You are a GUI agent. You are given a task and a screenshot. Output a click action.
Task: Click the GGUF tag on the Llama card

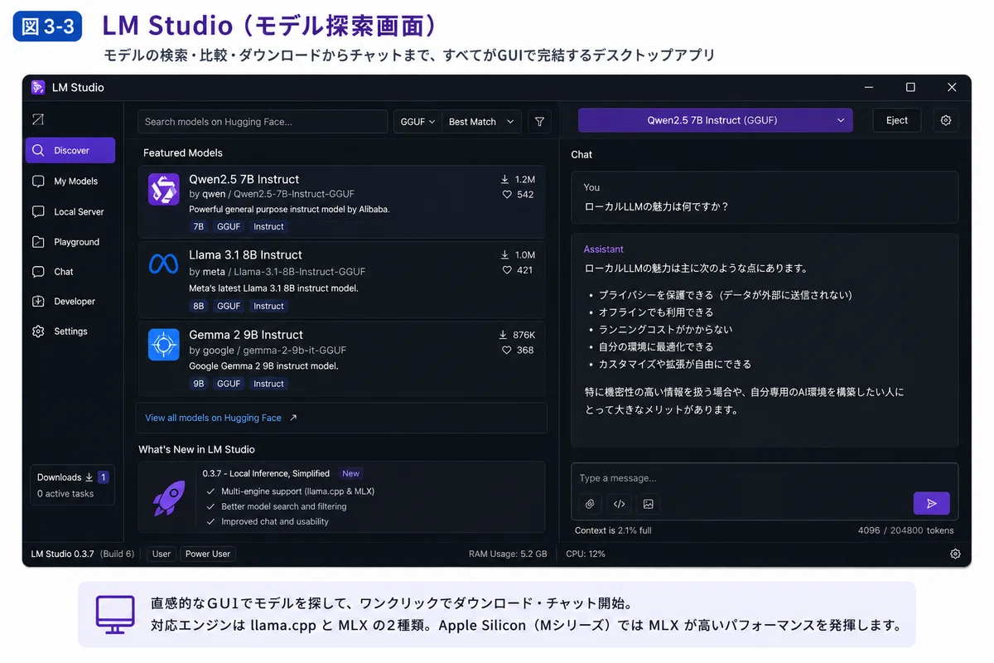[x=229, y=306]
